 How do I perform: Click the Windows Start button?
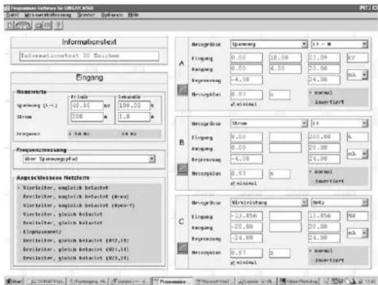point(14,281)
